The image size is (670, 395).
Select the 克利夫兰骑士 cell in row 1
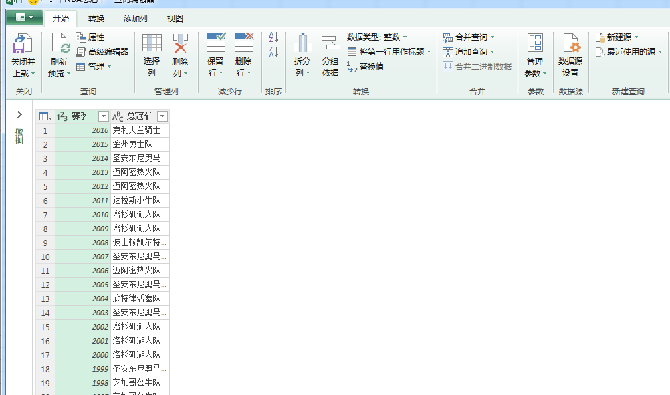pos(140,130)
